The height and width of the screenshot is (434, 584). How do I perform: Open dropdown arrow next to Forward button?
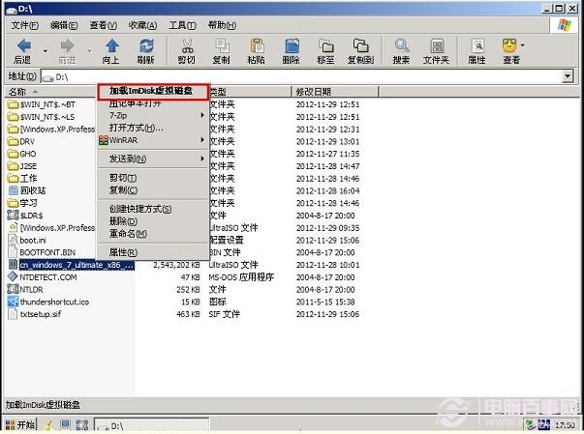click(x=89, y=50)
